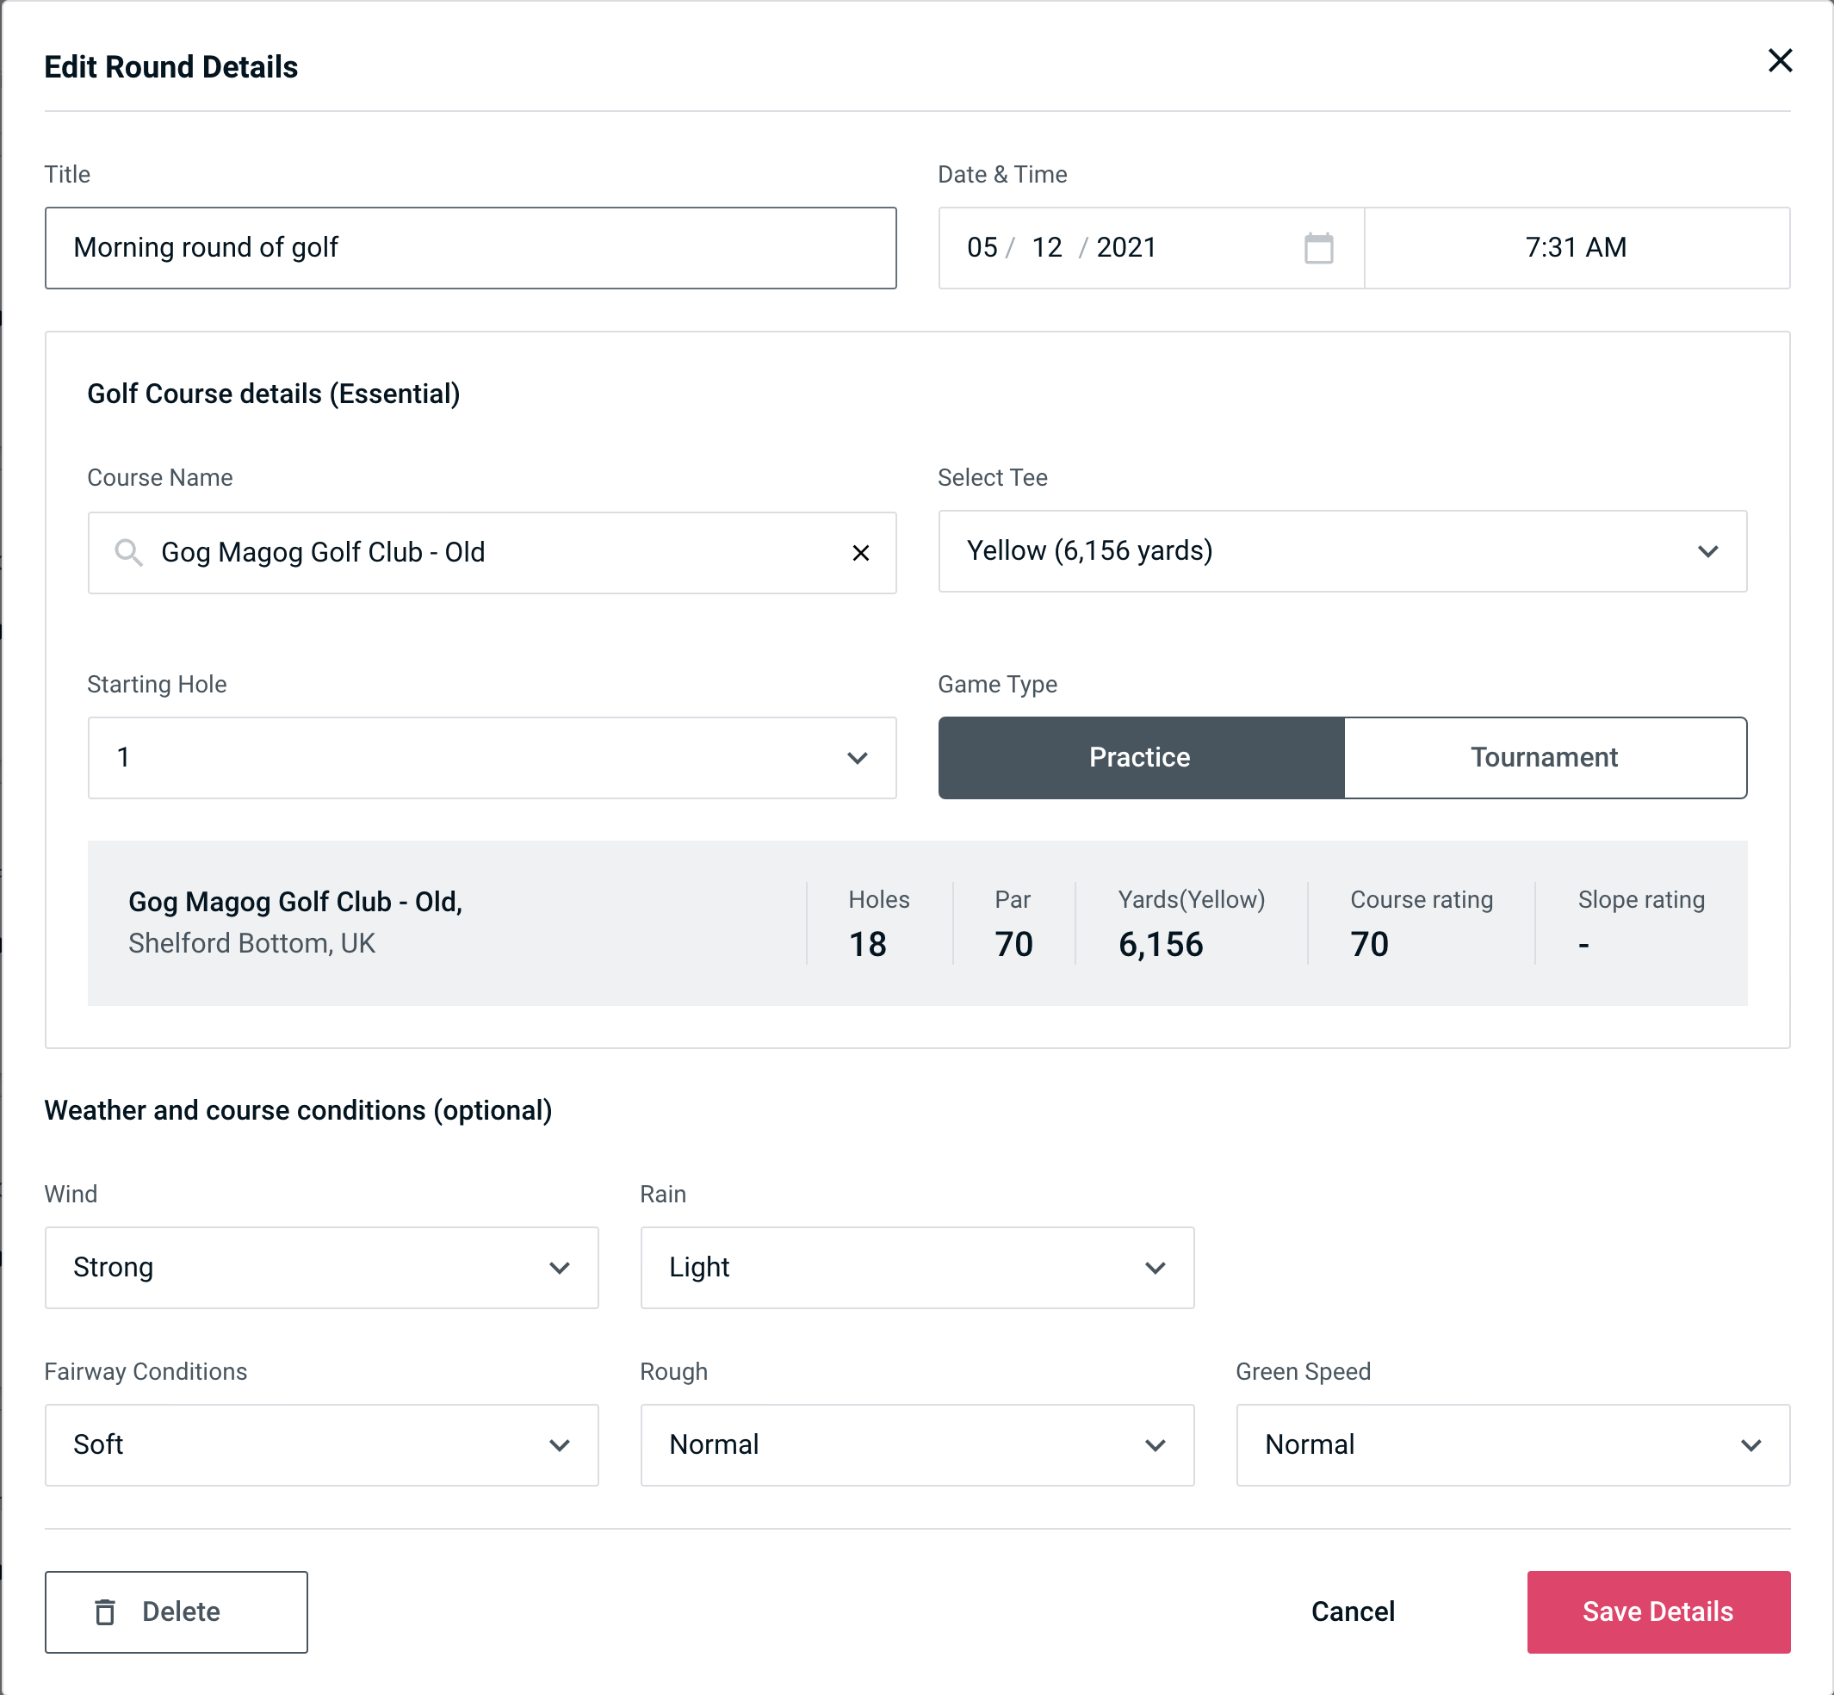Open the Fairway Conditions dropdown

point(321,1443)
